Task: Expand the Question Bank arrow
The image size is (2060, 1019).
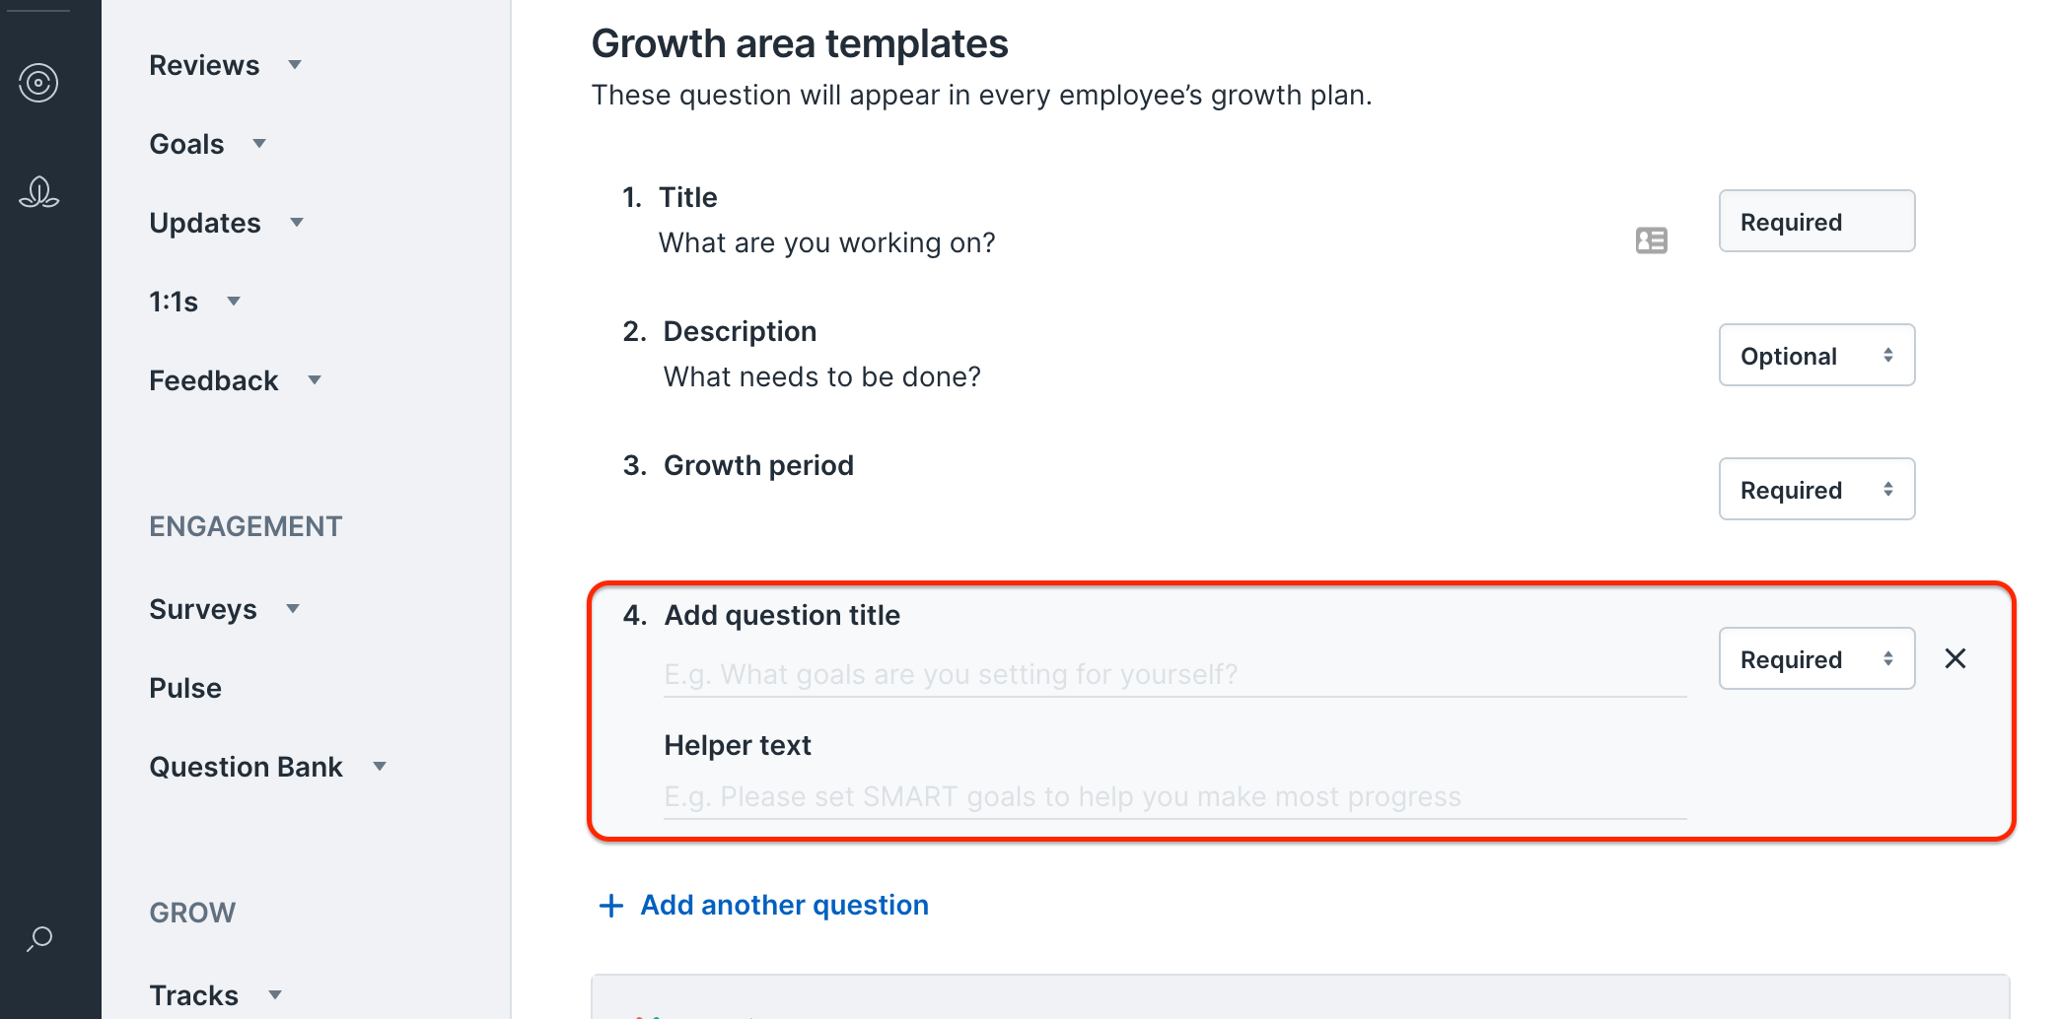Action: (380, 767)
